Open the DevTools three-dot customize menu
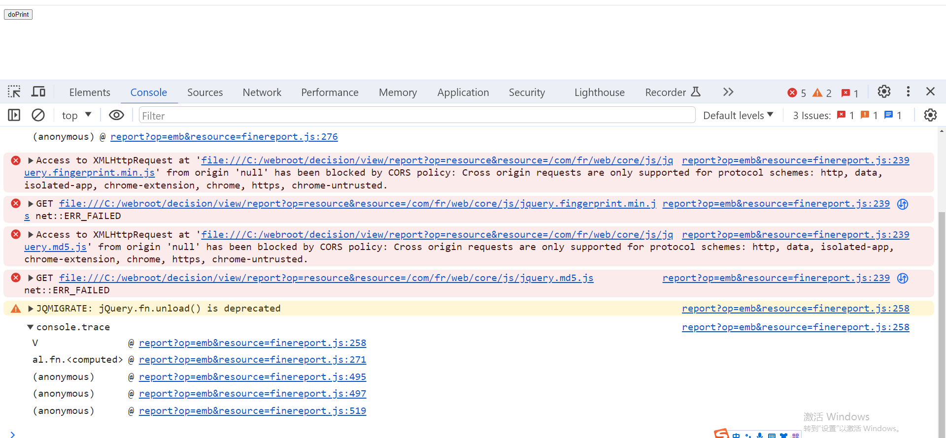 click(x=908, y=92)
